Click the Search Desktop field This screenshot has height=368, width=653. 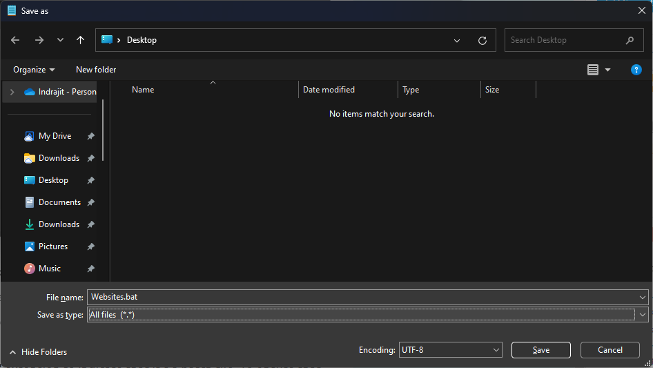(566, 40)
